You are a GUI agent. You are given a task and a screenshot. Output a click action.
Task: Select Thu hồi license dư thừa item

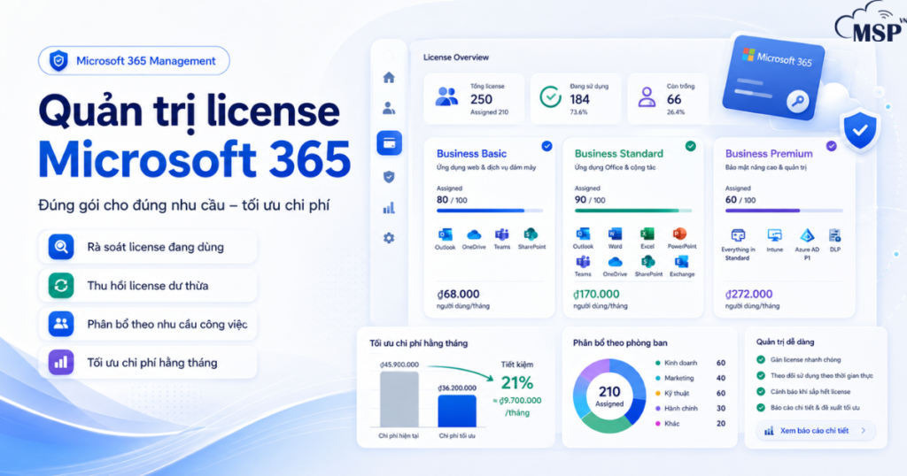(148, 286)
